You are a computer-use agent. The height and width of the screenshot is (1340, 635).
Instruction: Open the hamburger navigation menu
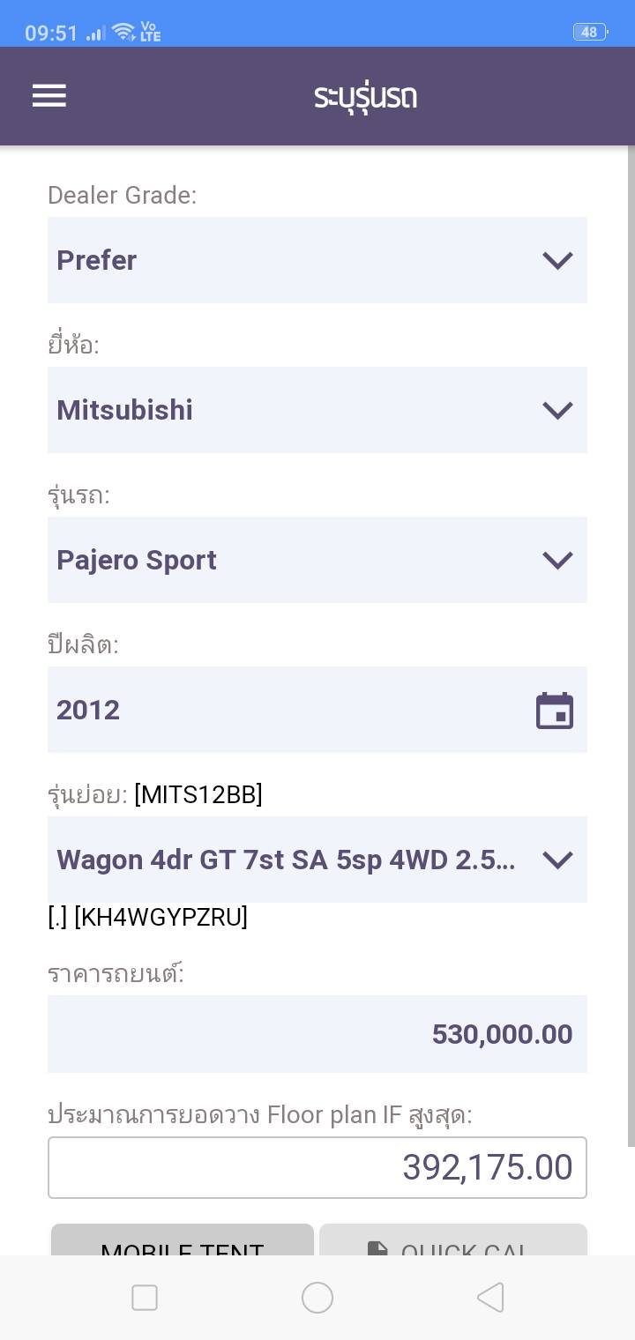(x=49, y=95)
